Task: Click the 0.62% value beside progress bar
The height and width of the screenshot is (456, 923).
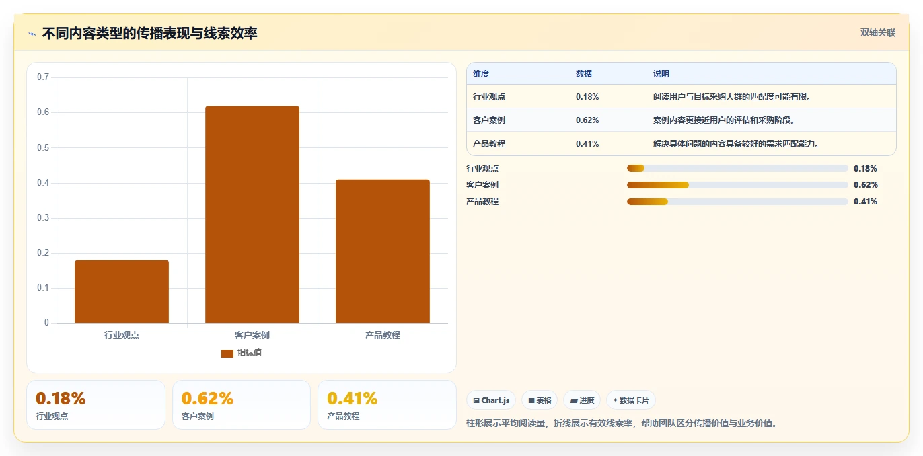Action: click(865, 185)
